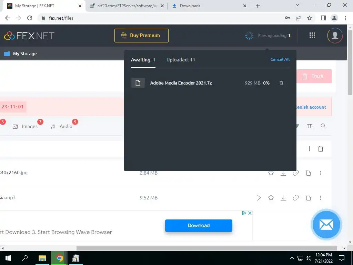Delete Adobe Media Encoder 2021.7z from upload queue
The width and height of the screenshot is (353, 265).
(x=281, y=83)
